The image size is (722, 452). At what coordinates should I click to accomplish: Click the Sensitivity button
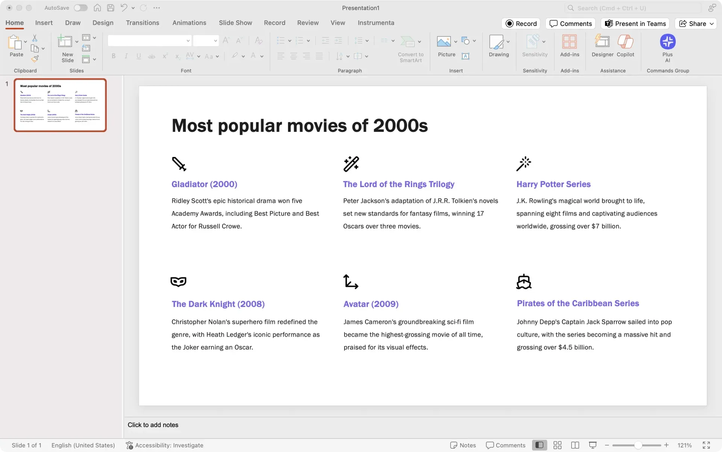[x=534, y=45]
